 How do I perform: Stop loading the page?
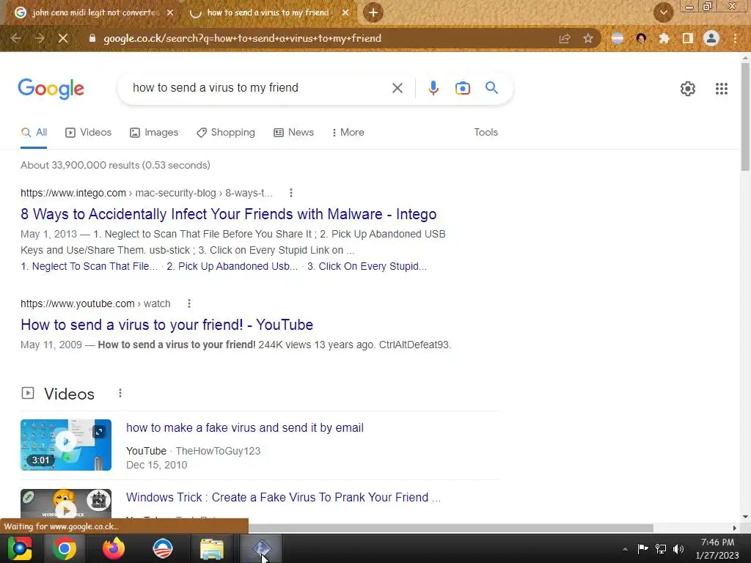63,38
